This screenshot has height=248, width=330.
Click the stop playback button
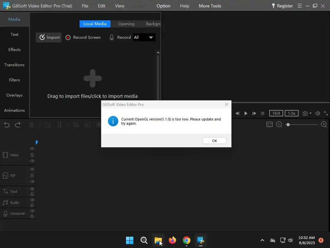pyautogui.click(x=263, y=113)
